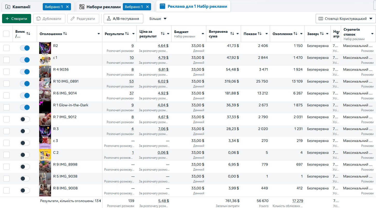Click the A/B-тестування button
The width and height of the screenshot is (376, 208).
click(x=123, y=19)
